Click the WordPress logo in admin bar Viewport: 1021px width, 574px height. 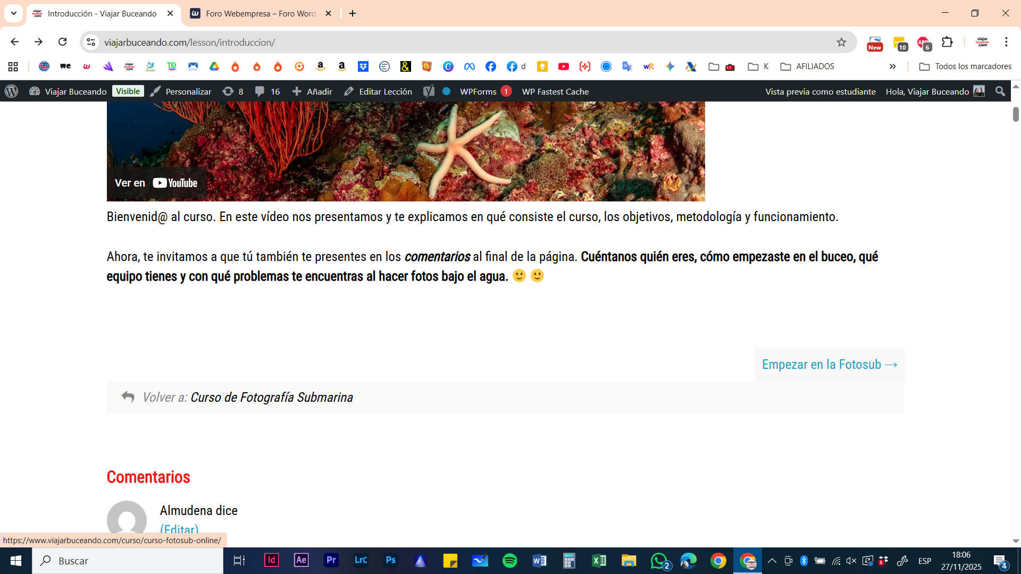click(x=12, y=91)
